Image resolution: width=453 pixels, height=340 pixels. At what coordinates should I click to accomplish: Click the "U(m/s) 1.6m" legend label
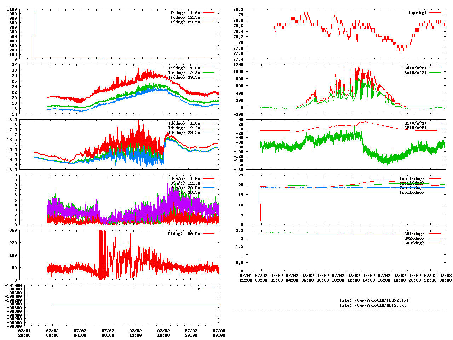(x=185, y=178)
